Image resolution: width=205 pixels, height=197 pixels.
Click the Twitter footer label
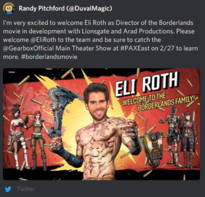26,189
